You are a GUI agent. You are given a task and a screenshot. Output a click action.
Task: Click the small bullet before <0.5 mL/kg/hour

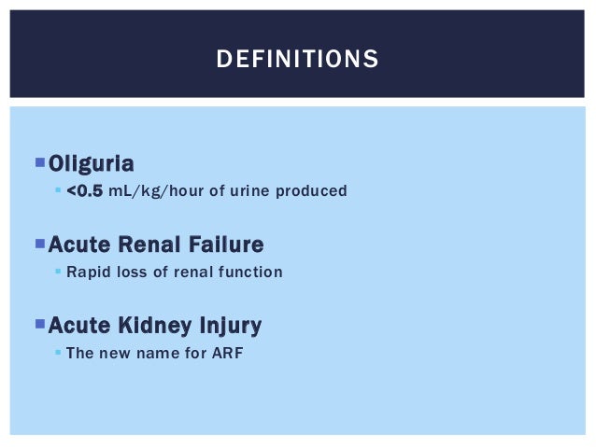[x=58, y=189]
